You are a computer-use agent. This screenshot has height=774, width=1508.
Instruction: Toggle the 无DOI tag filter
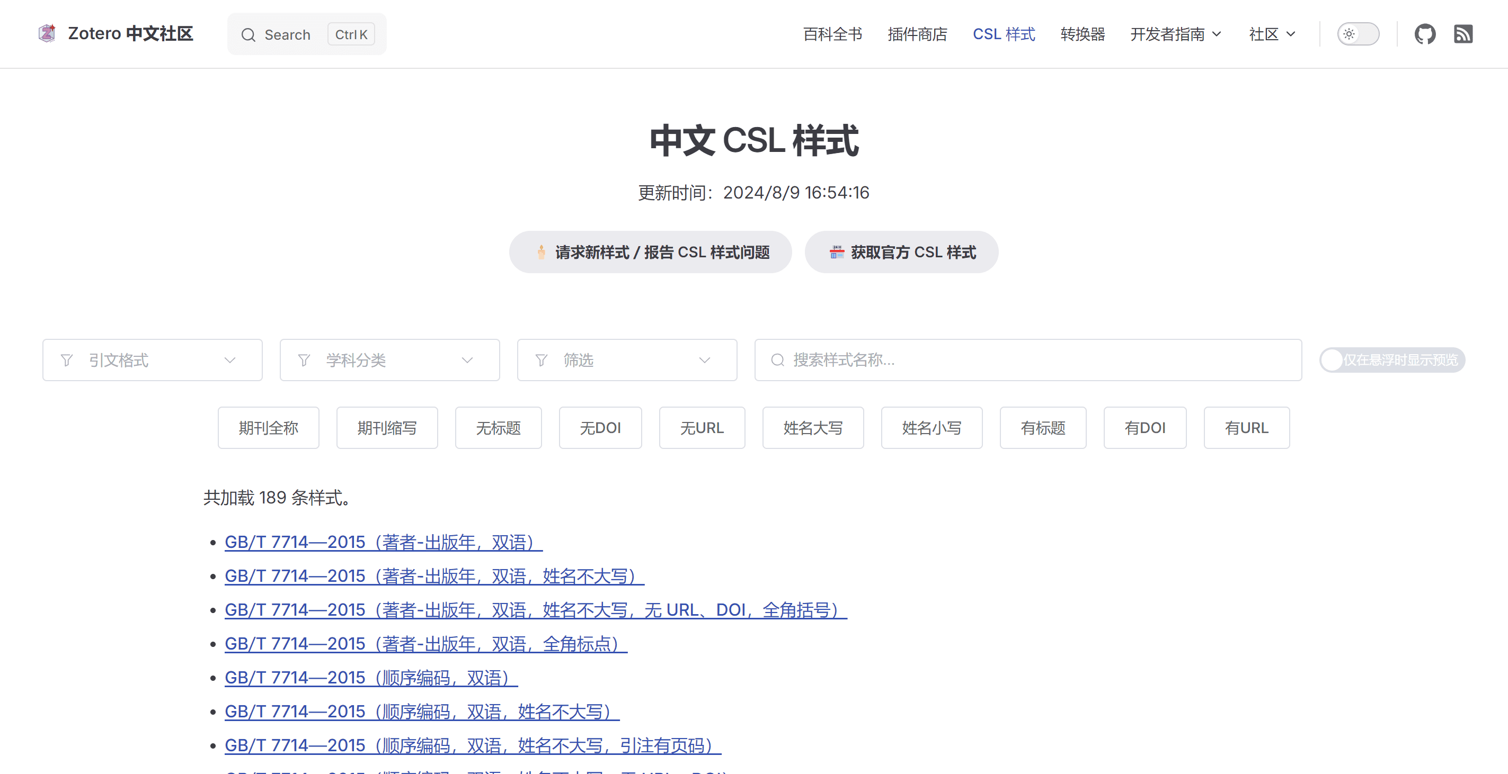click(600, 428)
